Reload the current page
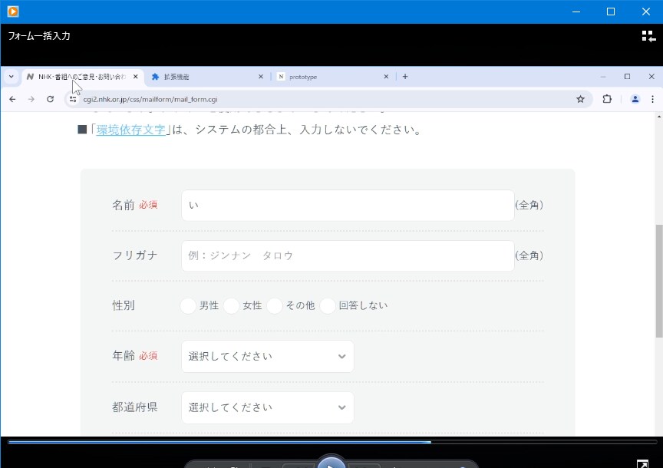 [51, 99]
